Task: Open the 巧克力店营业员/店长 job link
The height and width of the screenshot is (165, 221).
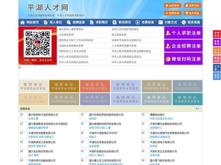Action: tap(161, 119)
